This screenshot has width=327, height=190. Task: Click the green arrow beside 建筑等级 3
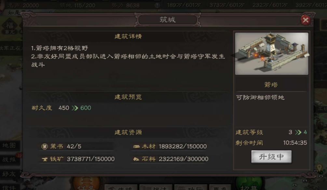[298, 132]
